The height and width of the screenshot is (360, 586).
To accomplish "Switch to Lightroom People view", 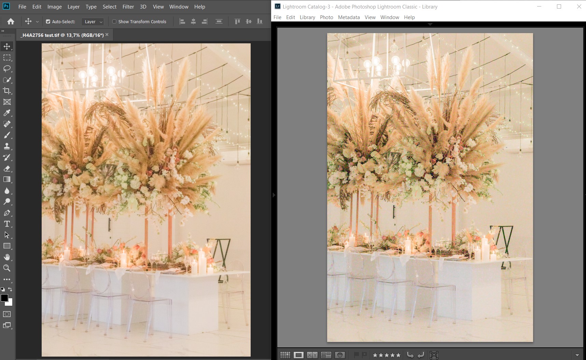I will tap(340, 355).
